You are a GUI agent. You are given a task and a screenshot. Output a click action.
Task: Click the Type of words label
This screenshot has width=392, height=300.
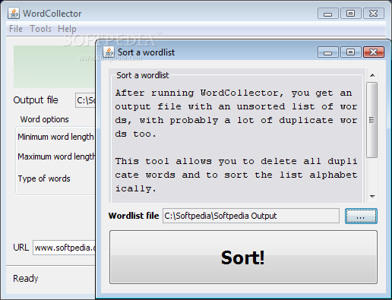click(44, 178)
